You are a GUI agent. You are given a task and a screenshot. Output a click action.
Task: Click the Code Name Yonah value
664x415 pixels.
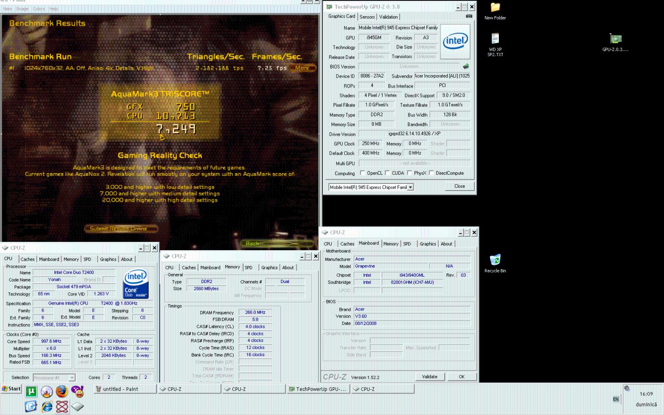tap(54, 279)
